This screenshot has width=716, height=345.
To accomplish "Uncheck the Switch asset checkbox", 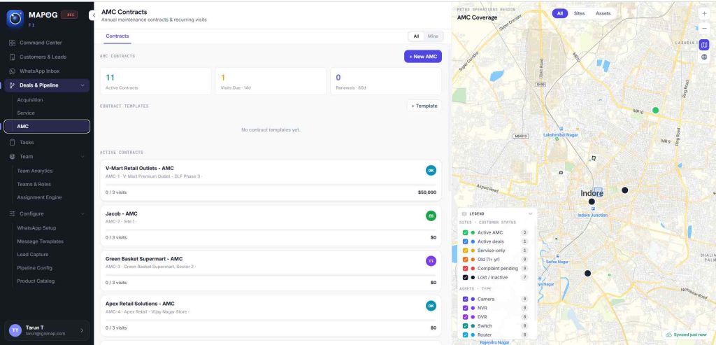I will 465,326.
